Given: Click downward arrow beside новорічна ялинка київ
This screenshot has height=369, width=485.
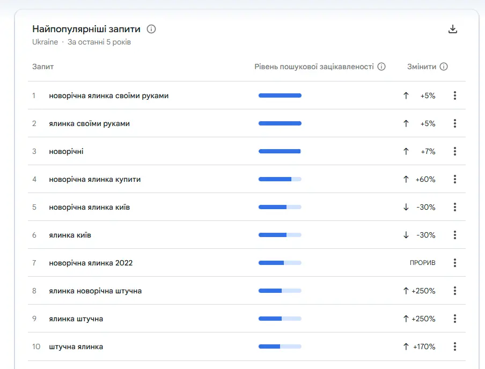Looking at the screenshot, I should point(406,207).
